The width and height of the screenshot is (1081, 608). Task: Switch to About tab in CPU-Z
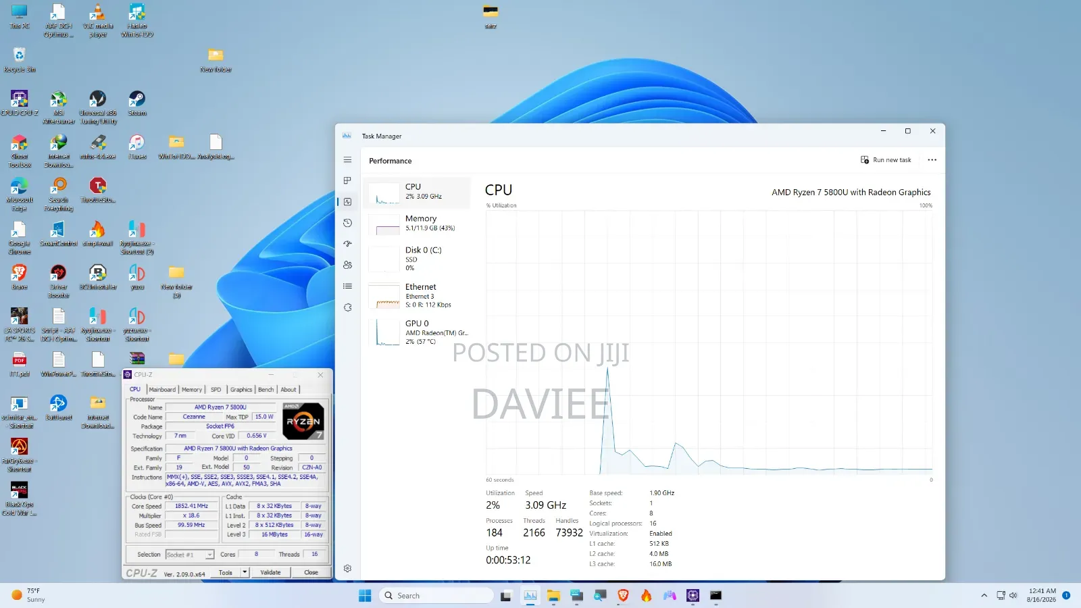(x=288, y=390)
